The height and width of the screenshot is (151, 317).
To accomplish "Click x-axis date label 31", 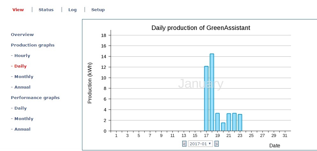I will click(285, 136).
